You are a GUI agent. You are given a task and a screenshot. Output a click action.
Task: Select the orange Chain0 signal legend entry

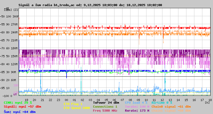pos(171,107)
